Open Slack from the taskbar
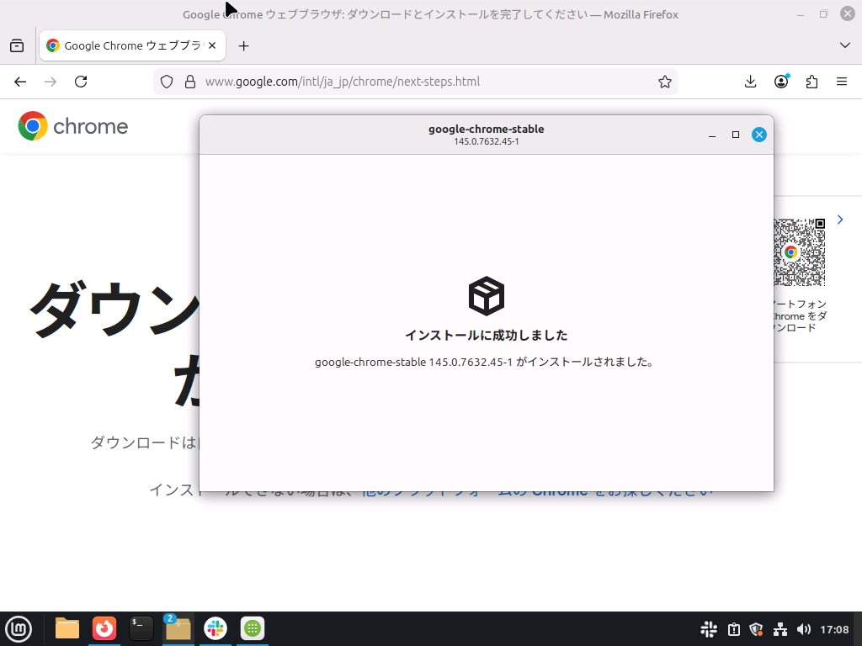862x646 pixels. point(215,628)
